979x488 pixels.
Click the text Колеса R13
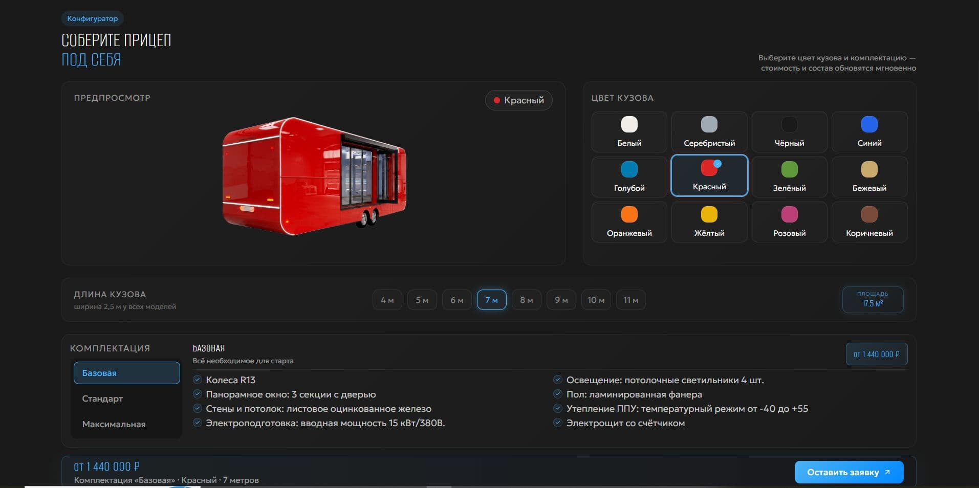[x=230, y=380]
